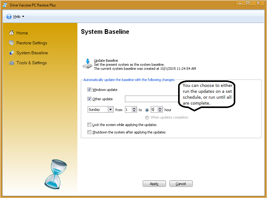Click the System Baseline page heading

pyautogui.click(x=105, y=32)
